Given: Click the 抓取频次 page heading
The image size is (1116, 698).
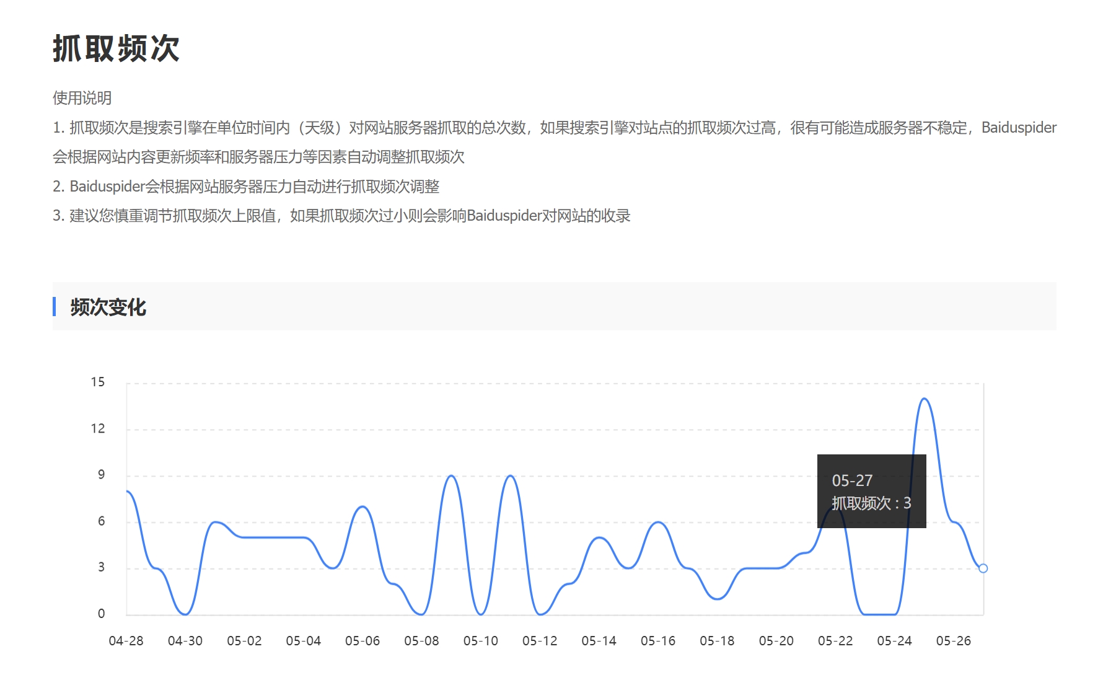Looking at the screenshot, I should [116, 48].
